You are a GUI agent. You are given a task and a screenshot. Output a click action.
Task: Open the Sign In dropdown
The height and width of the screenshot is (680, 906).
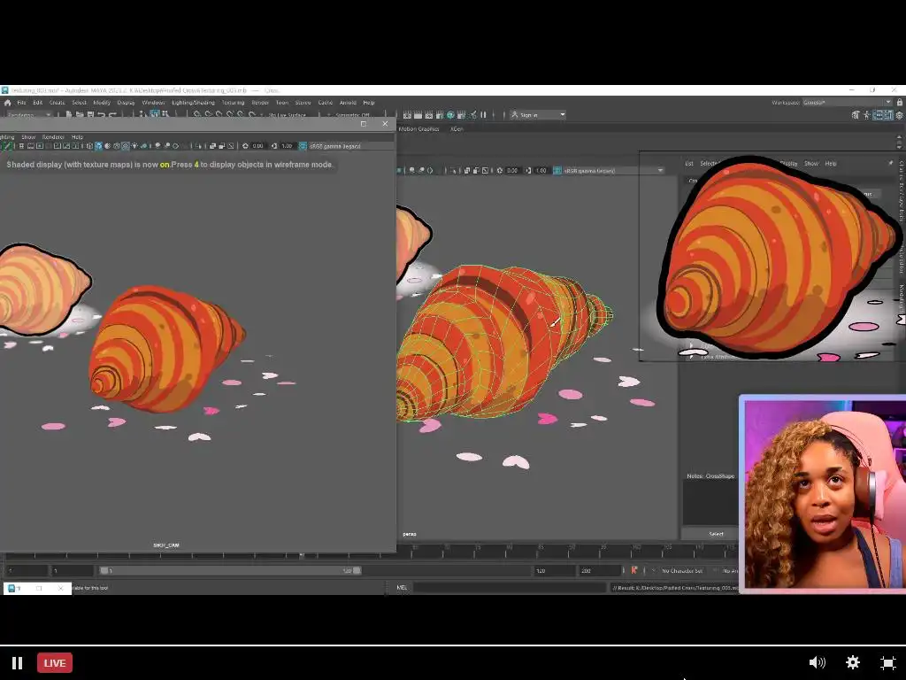[537, 115]
